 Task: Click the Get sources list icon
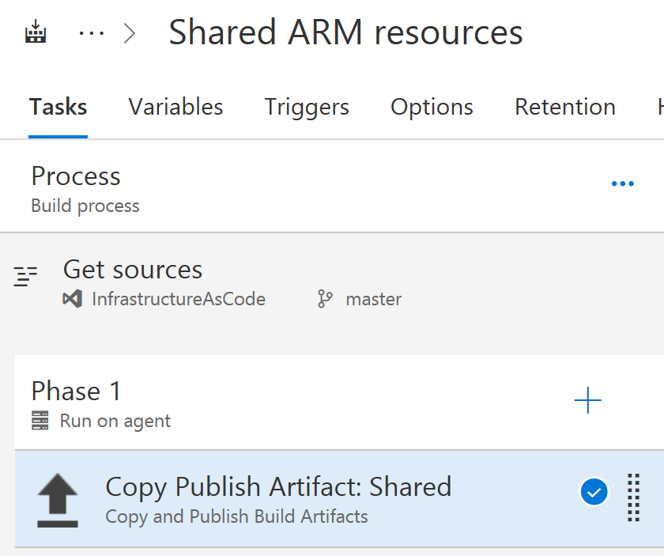tap(26, 277)
